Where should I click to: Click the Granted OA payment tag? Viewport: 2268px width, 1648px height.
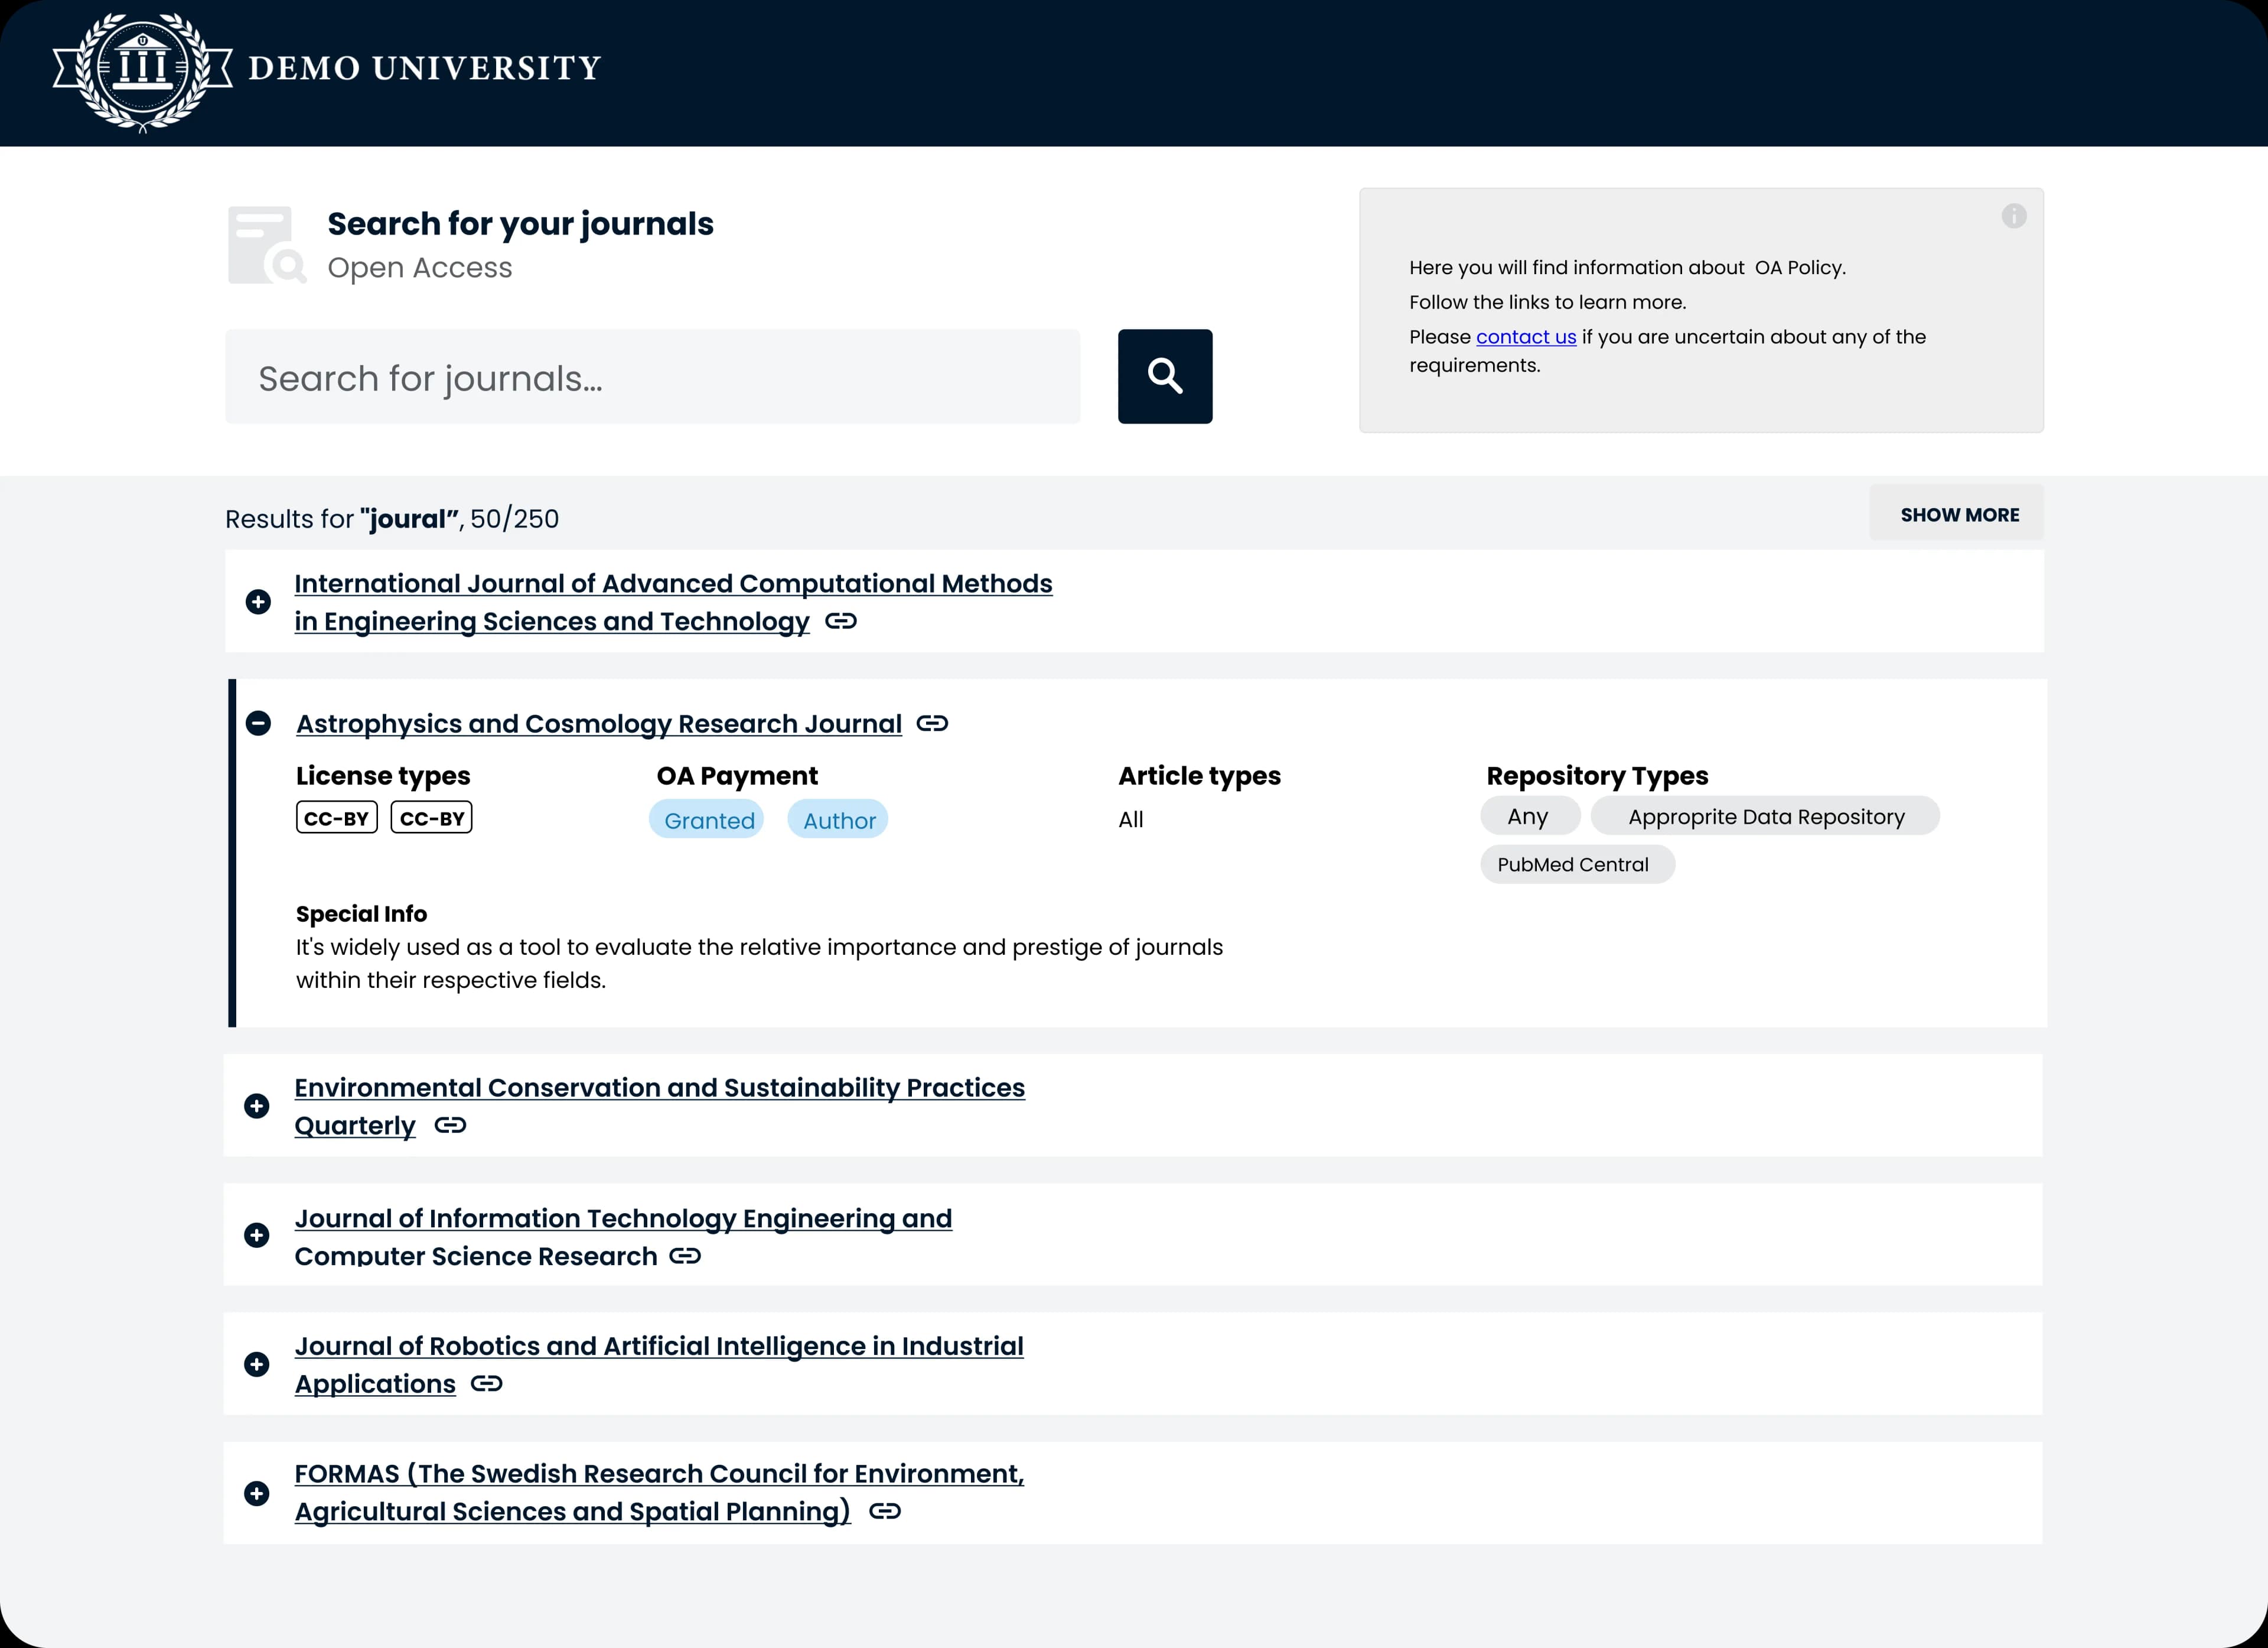(707, 820)
